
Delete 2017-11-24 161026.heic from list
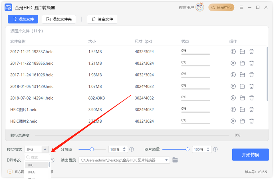[x=251, y=75]
